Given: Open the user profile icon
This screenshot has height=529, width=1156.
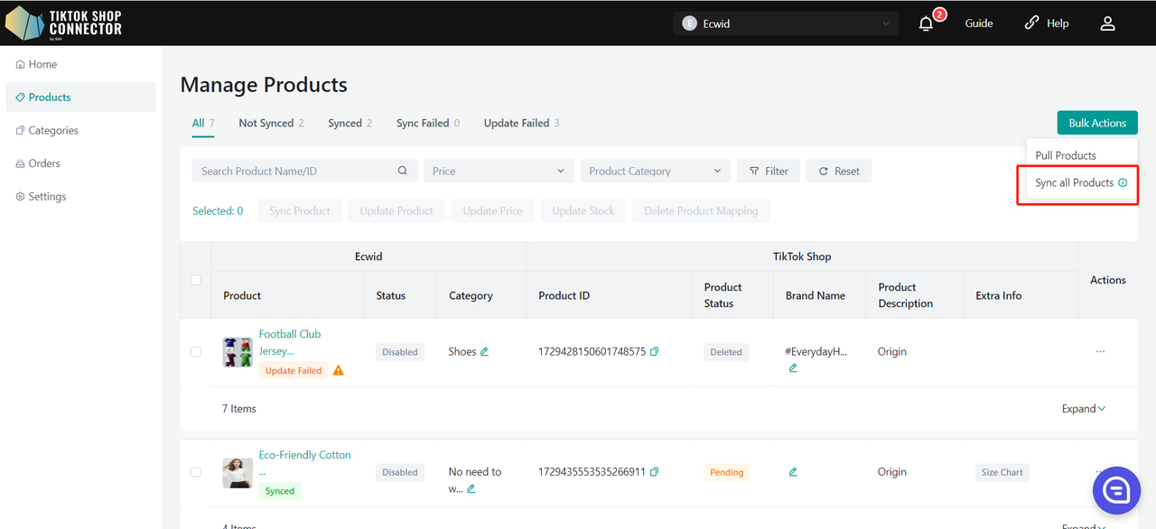Looking at the screenshot, I should pyautogui.click(x=1108, y=23).
